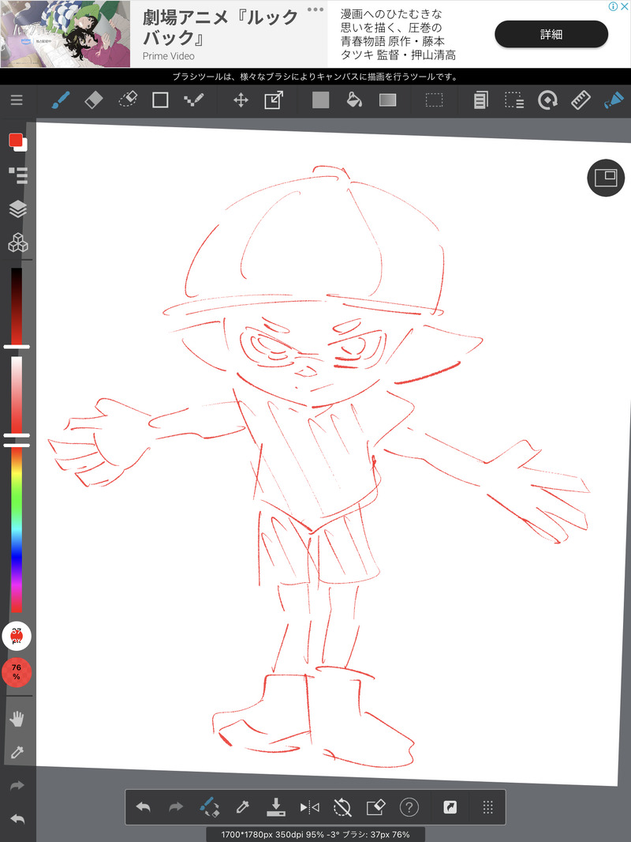Open the ad info icon

(x=614, y=6)
